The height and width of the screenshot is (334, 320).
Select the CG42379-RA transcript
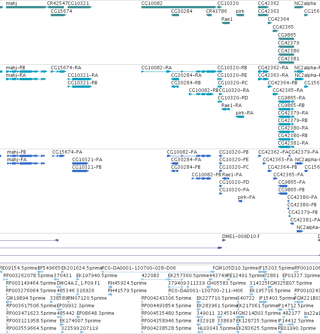286,117
